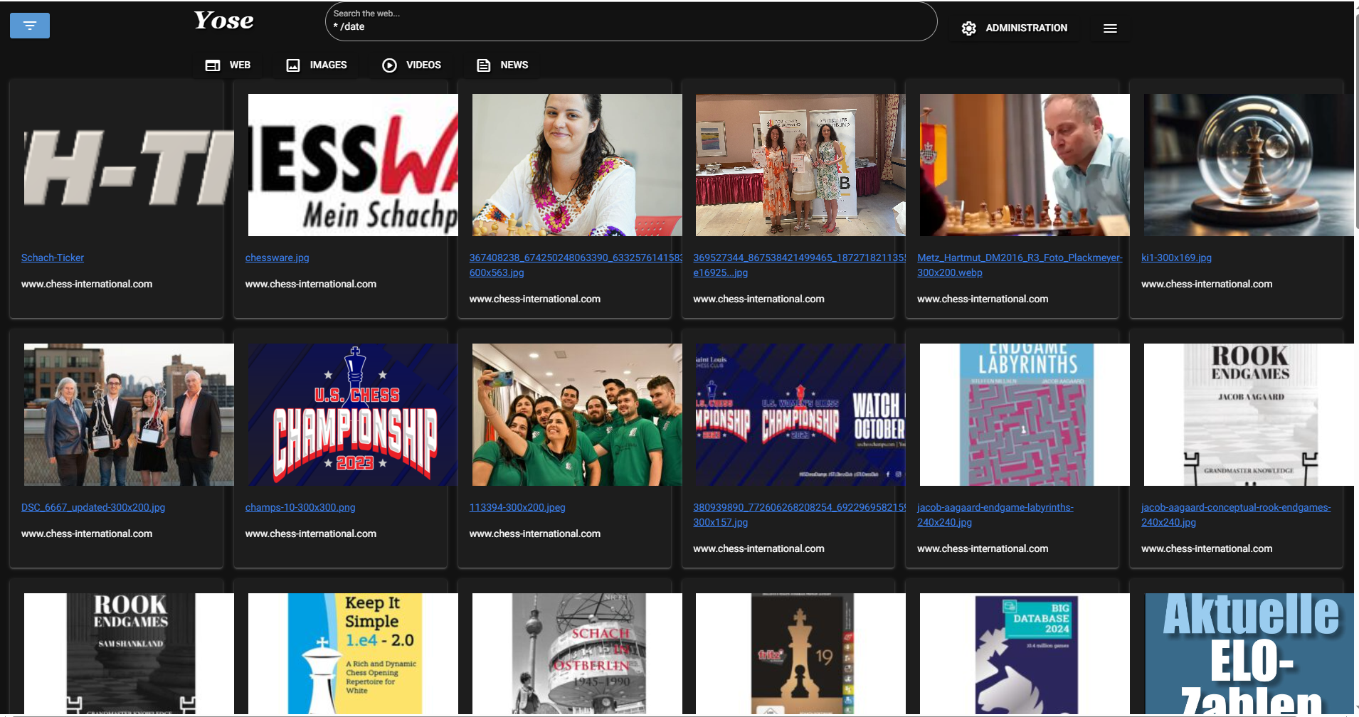Open the Schach-Ticker link

click(53, 257)
